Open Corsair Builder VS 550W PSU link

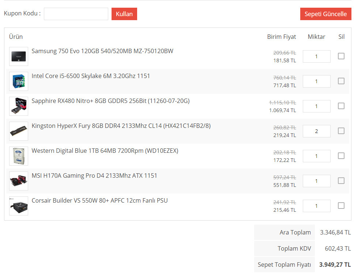pyautogui.click(x=99, y=200)
